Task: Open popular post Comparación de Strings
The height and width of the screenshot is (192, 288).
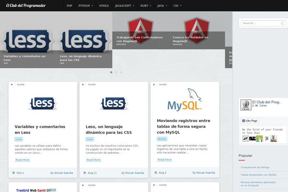Action: click(255, 168)
